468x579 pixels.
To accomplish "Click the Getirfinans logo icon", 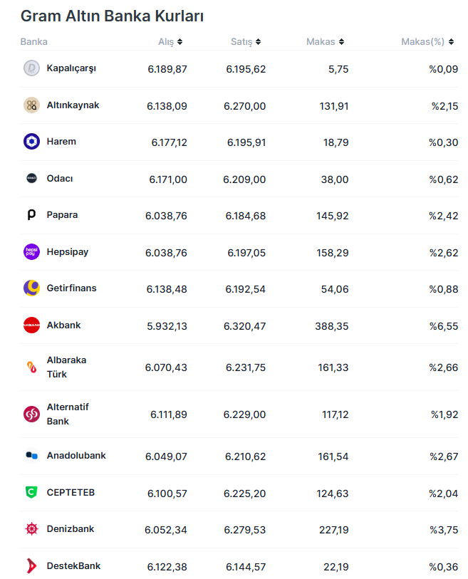I will 31,288.
